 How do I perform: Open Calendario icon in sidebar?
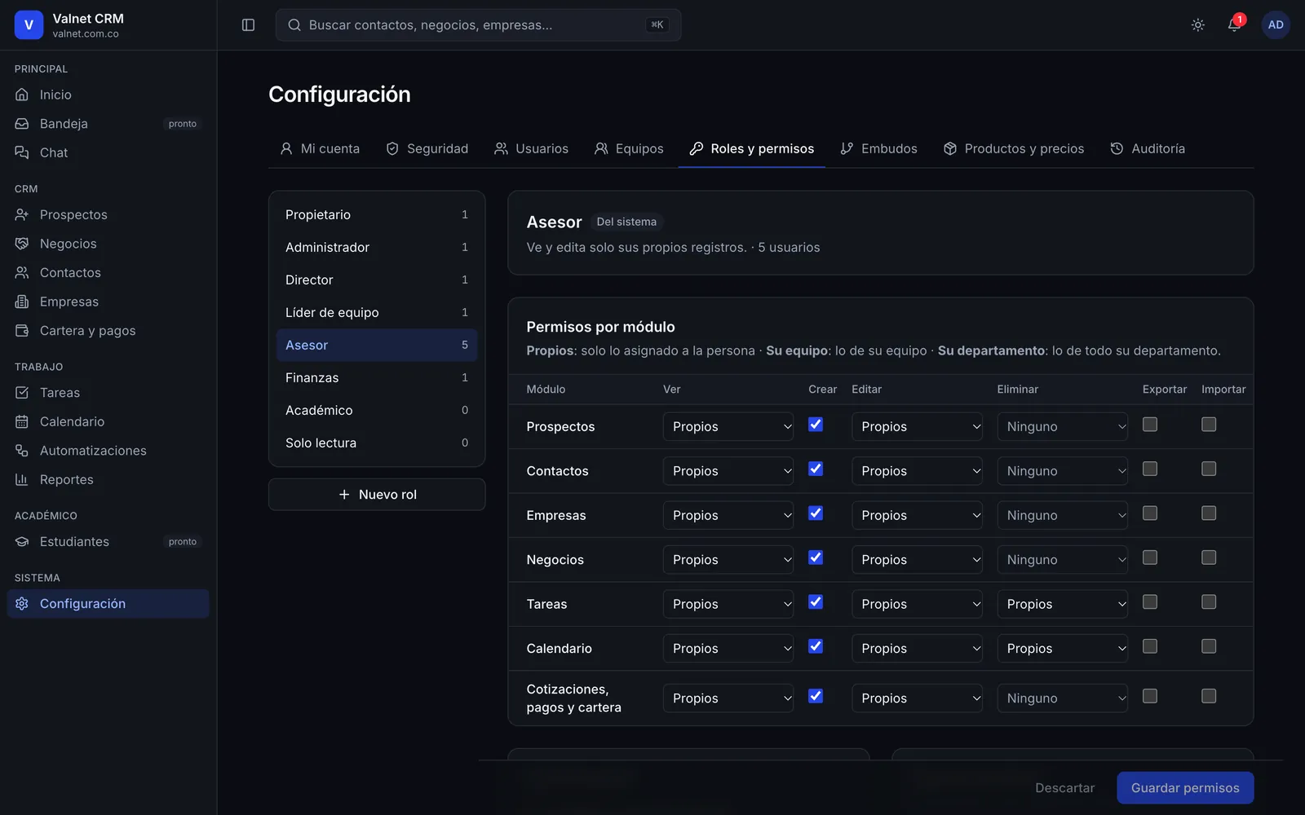tap(22, 421)
